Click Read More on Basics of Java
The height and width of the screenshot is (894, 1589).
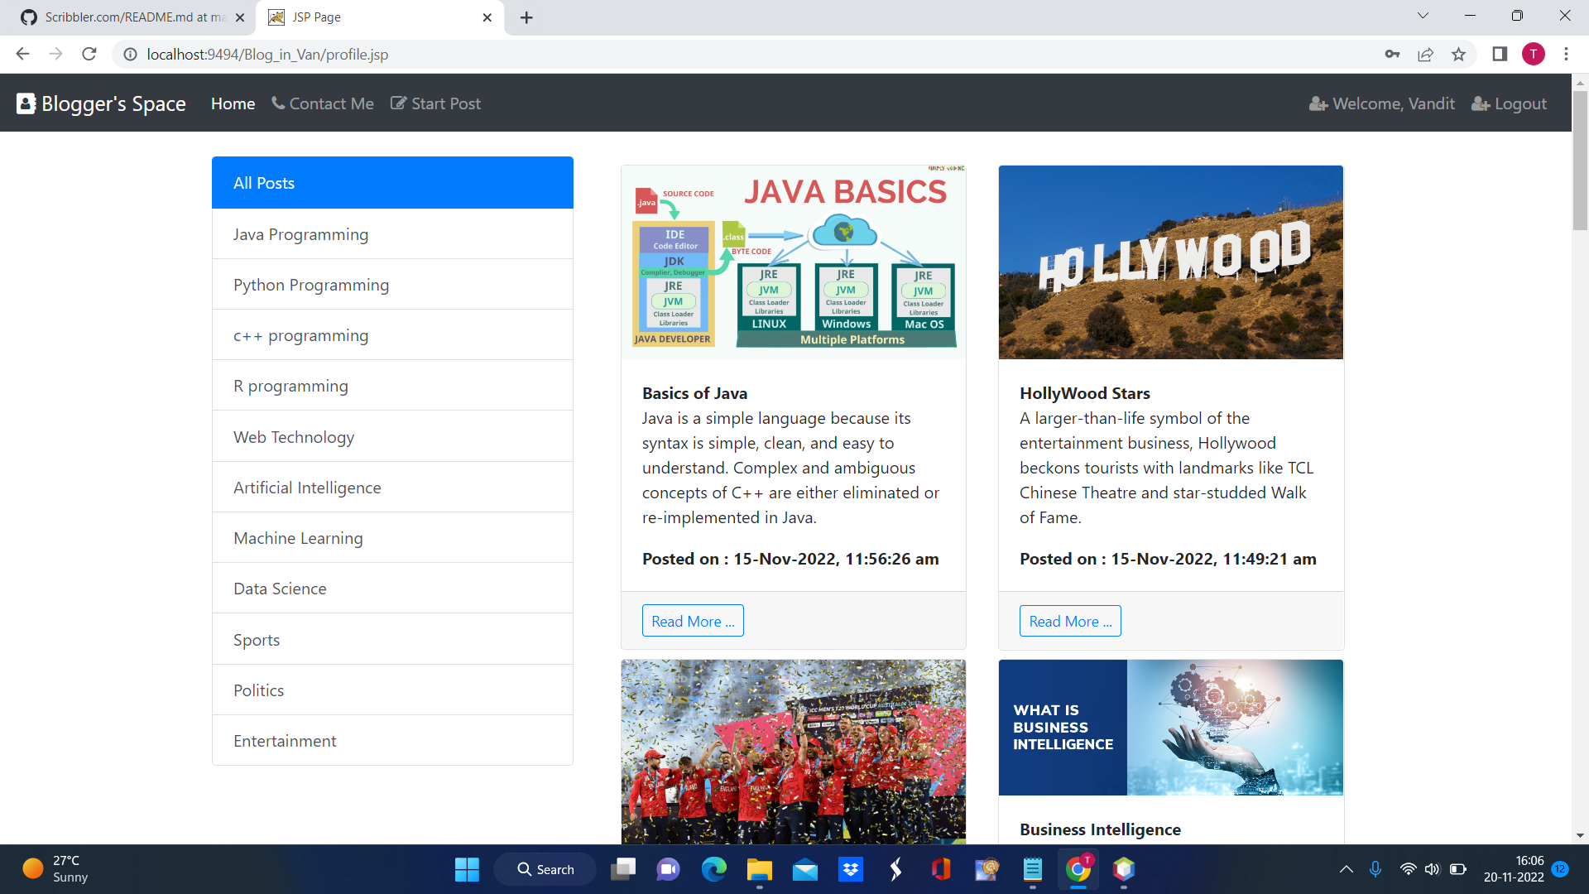click(693, 621)
